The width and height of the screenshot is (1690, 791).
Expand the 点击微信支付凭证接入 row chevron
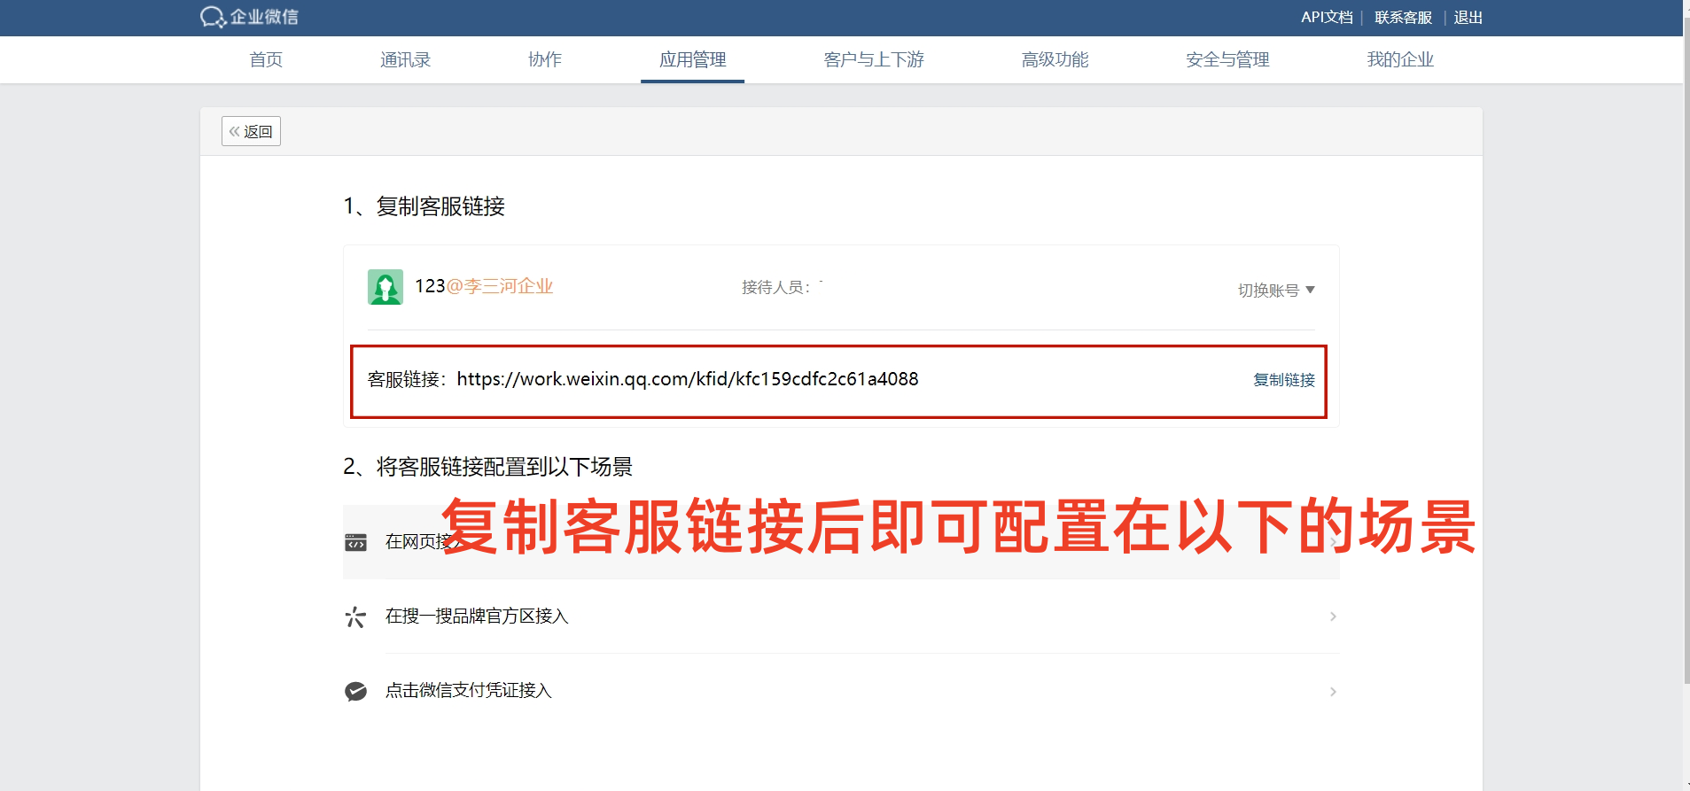(x=1333, y=691)
